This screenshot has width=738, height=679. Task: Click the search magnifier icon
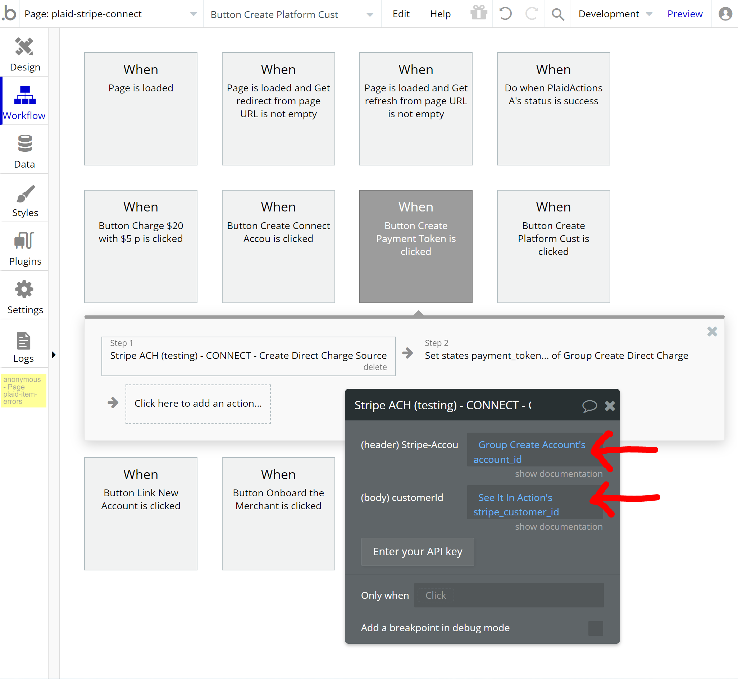point(557,14)
